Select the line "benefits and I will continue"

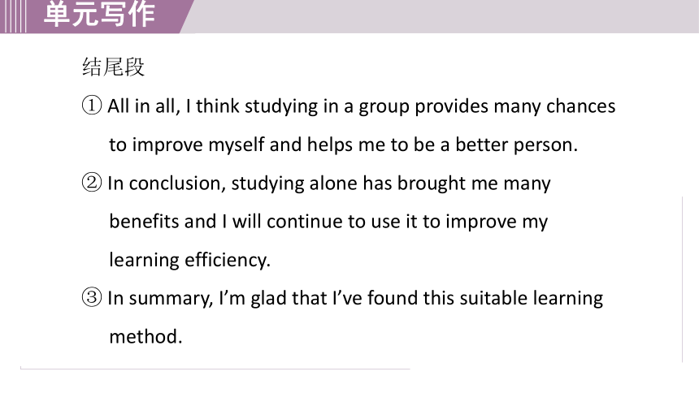point(328,222)
